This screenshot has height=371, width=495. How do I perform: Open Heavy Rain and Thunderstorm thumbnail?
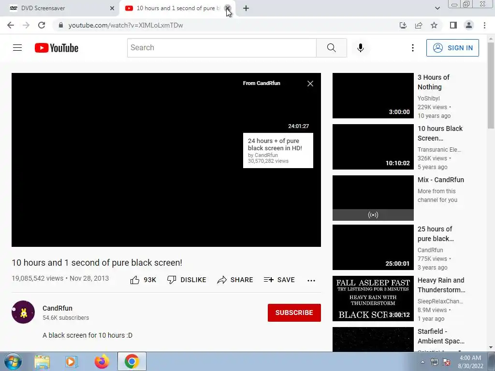[373, 299]
